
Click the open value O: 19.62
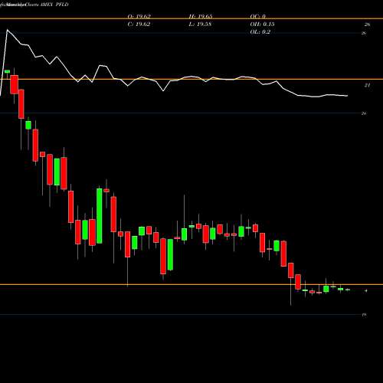139,17
